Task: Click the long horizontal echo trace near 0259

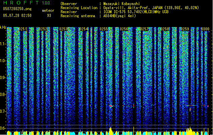Action: pos(191,105)
